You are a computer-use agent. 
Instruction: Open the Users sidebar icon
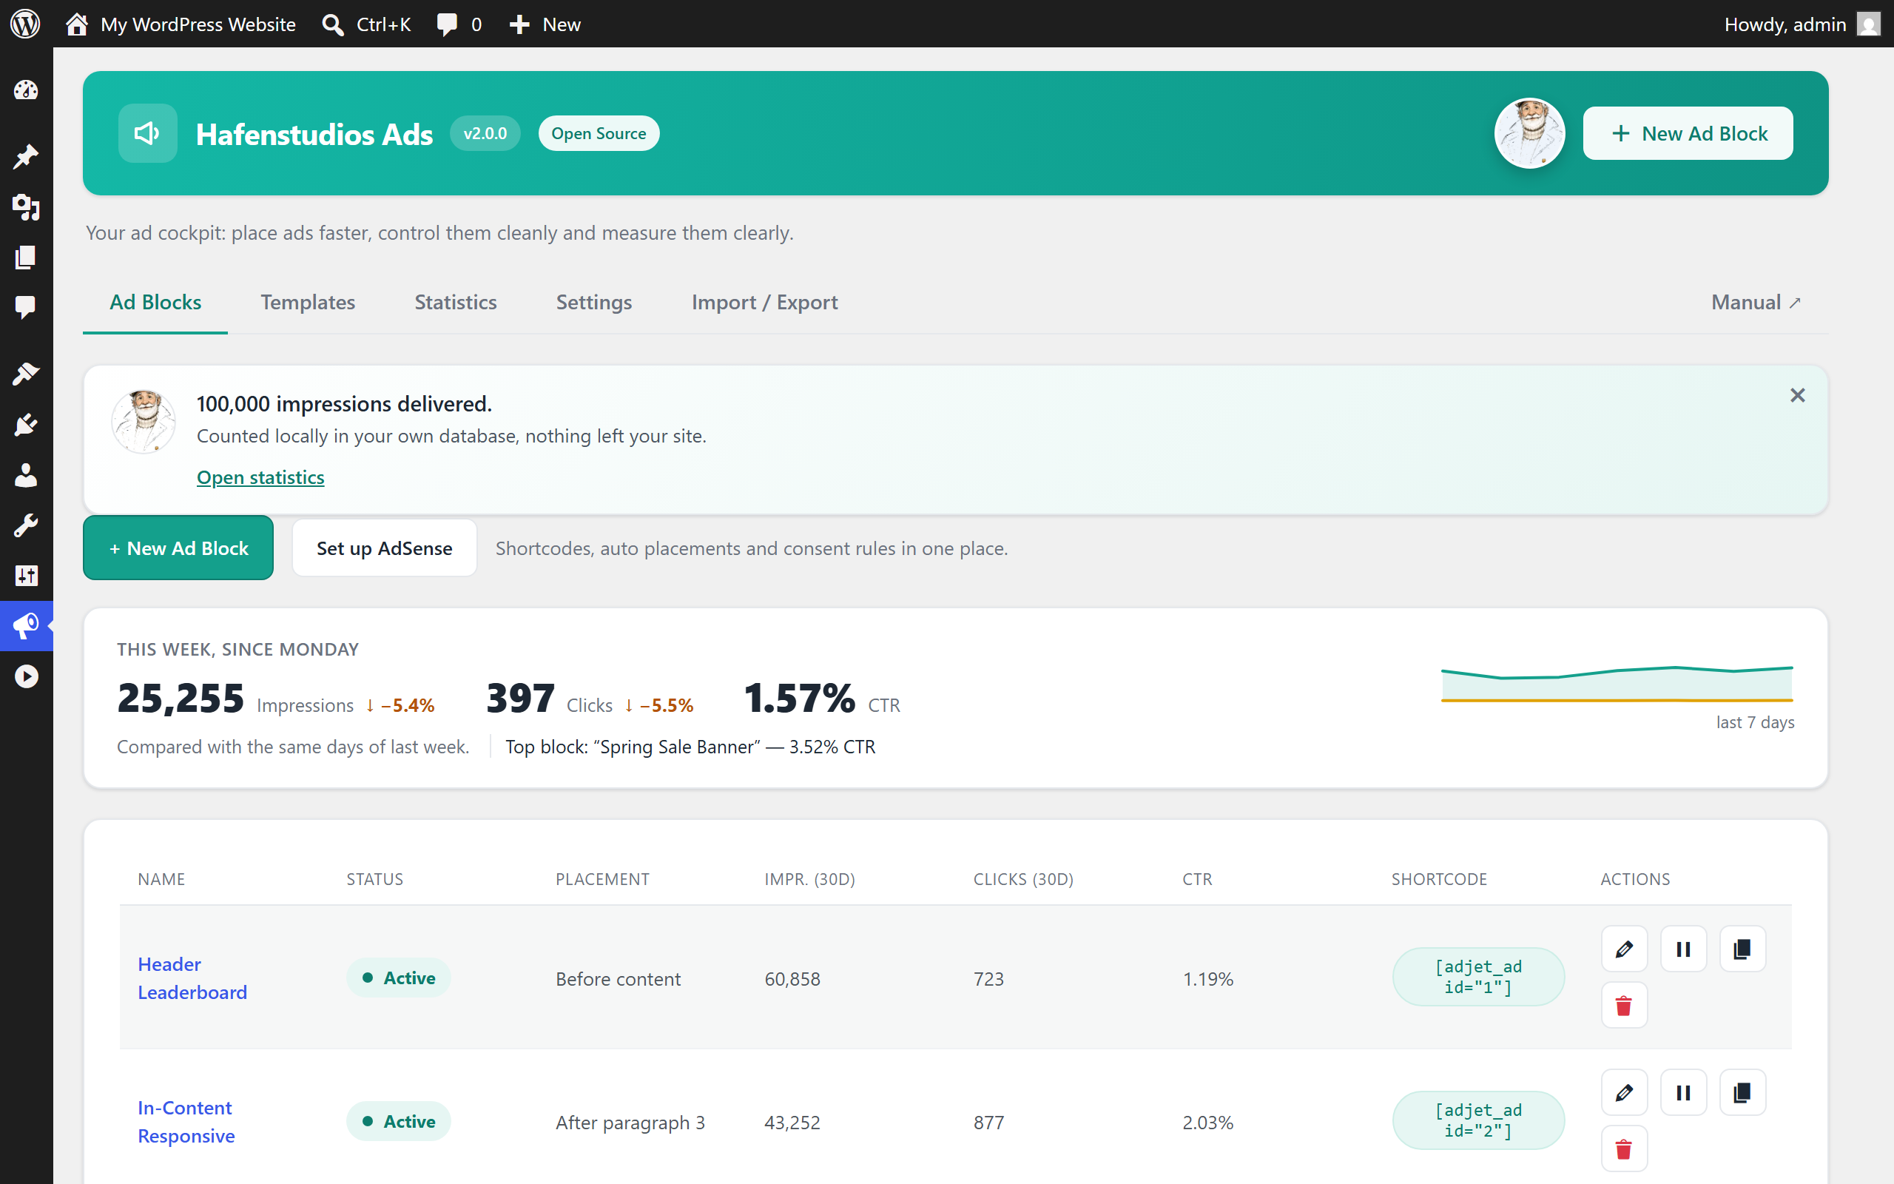[26, 474]
